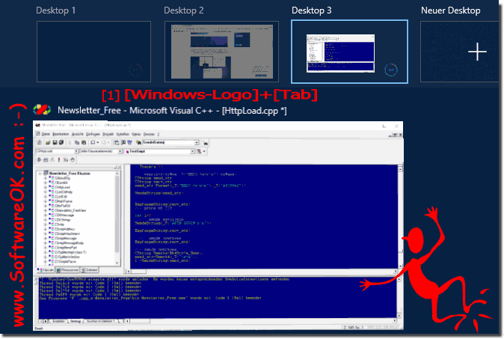This screenshot has height=339, width=504.
Task: Collapse the Newsletter_Free Klassen root node
Action: [40, 174]
